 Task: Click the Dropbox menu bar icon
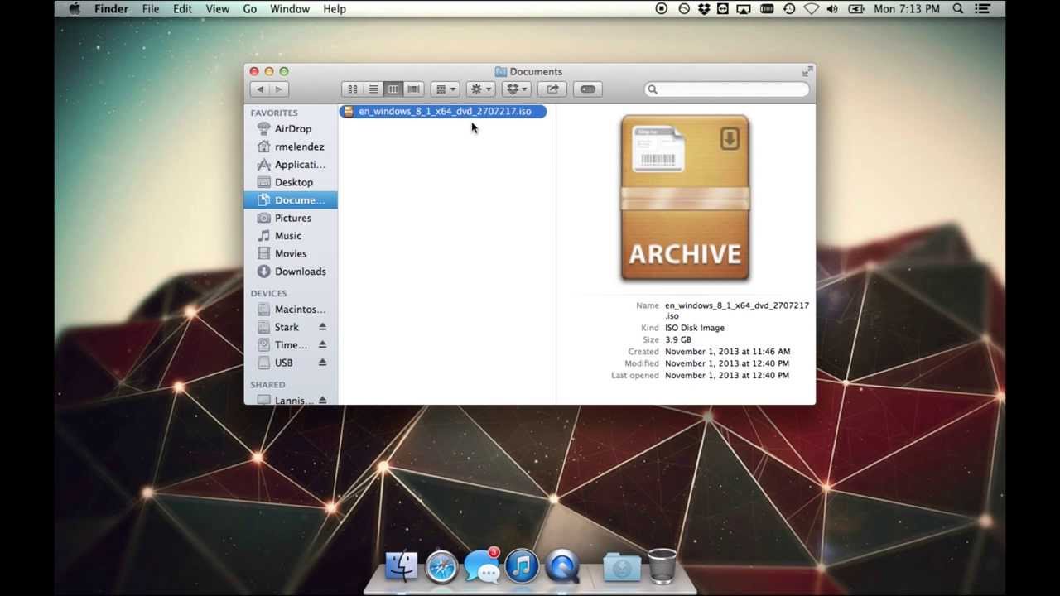[704, 9]
